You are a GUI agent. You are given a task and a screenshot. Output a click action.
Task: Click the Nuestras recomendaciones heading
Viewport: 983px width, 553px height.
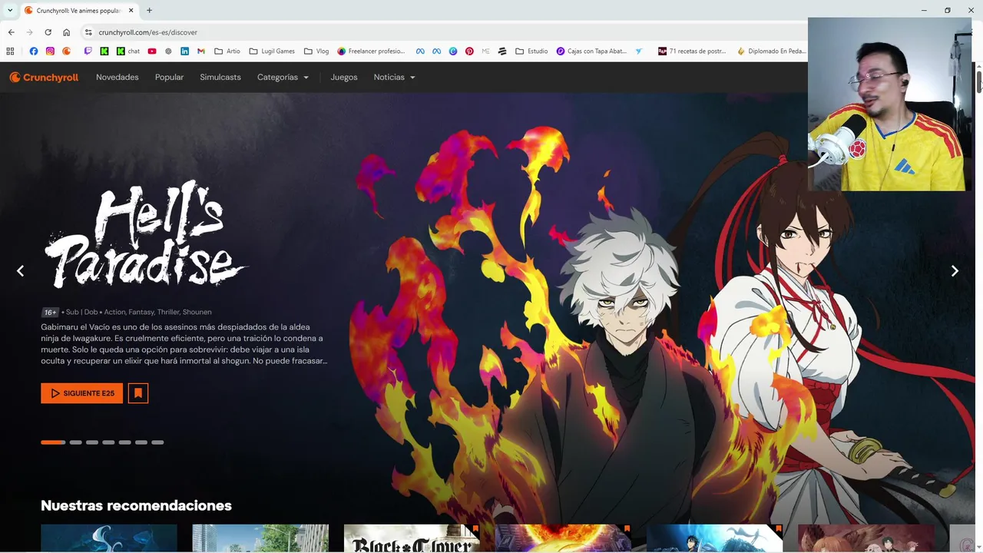tap(136, 505)
